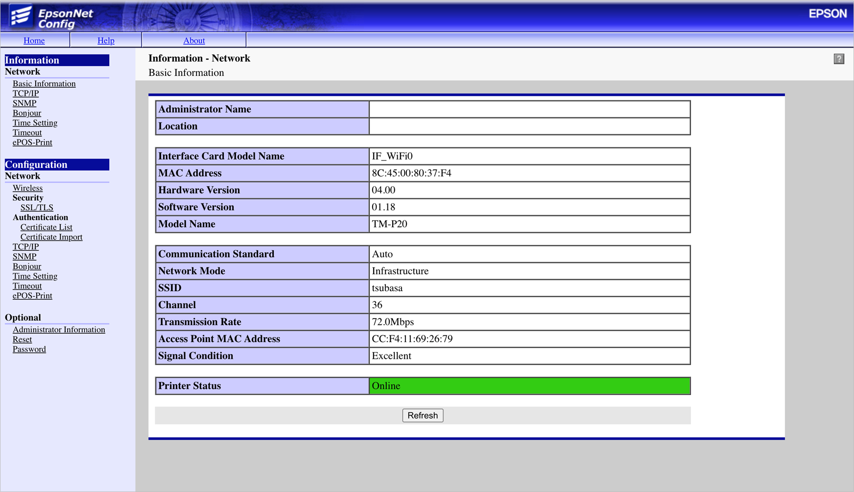Open the Wireless configuration link
Screen dimensions: 854x492
pyautogui.click(x=27, y=188)
